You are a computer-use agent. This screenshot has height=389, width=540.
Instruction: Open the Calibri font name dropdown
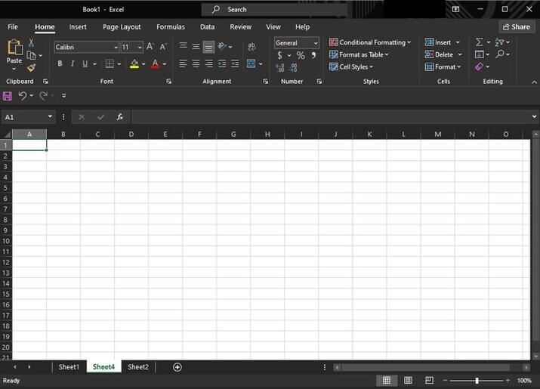click(x=116, y=47)
